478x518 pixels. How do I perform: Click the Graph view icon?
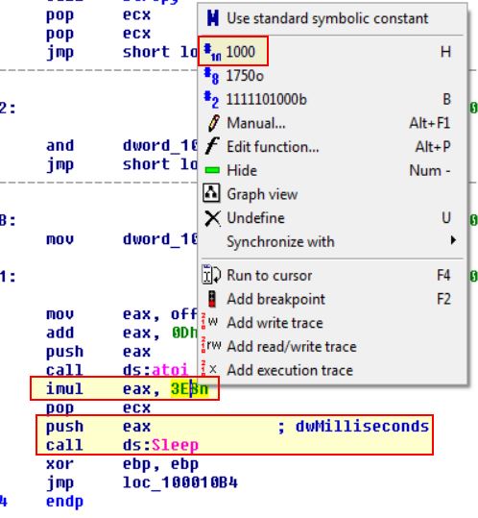pyautogui.click(x=211, y=193)
